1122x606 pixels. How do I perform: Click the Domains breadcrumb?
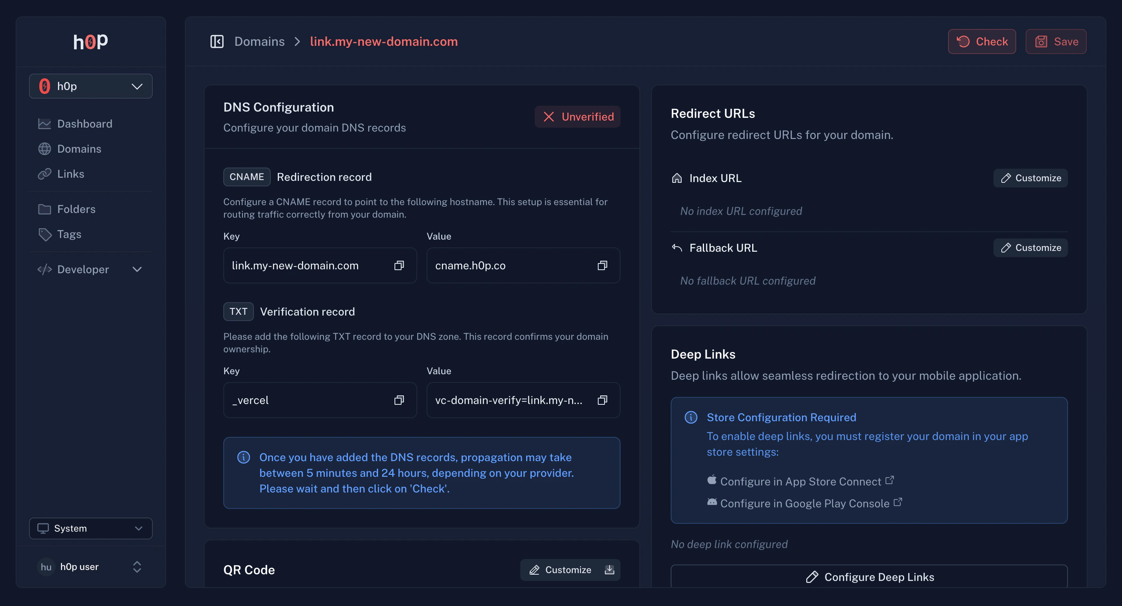[259, 41]
